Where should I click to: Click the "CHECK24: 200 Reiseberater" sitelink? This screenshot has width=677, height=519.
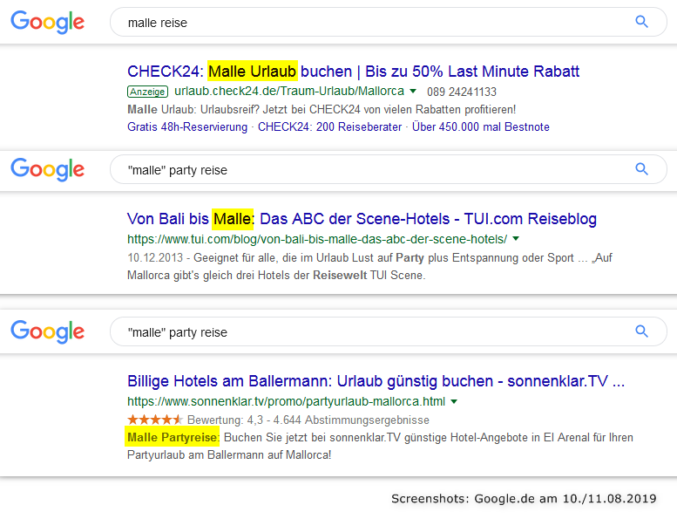(x=330, y=127)
